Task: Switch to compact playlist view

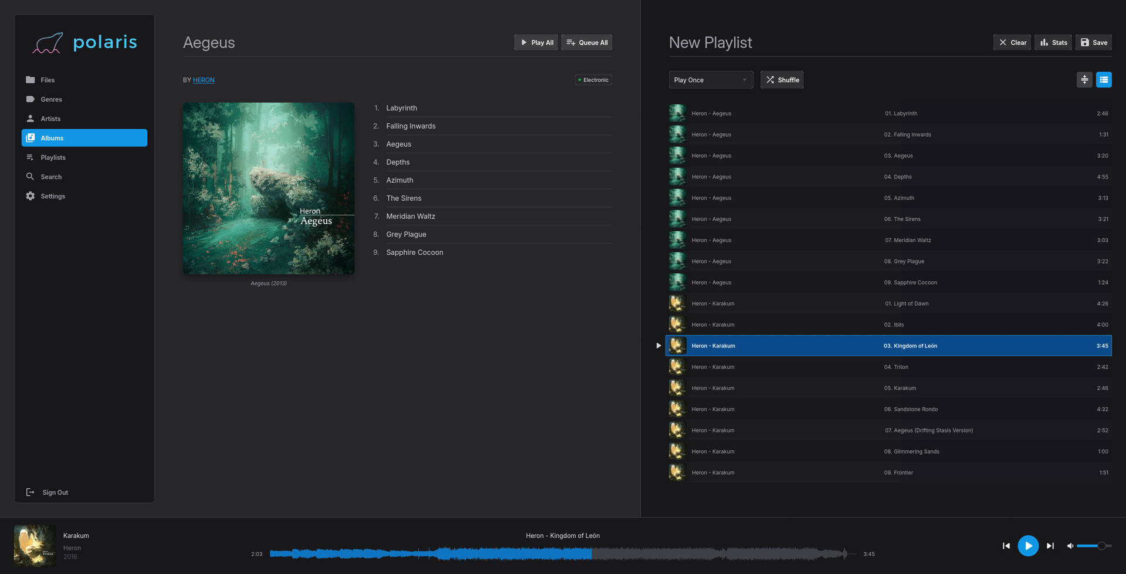Action: [x=1084, y=80]
